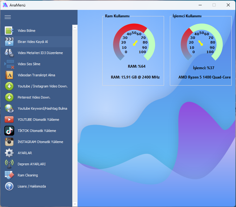The image size is (236, 207).
Task: Click the TikTok logo icon
Action: pos(9,131)
